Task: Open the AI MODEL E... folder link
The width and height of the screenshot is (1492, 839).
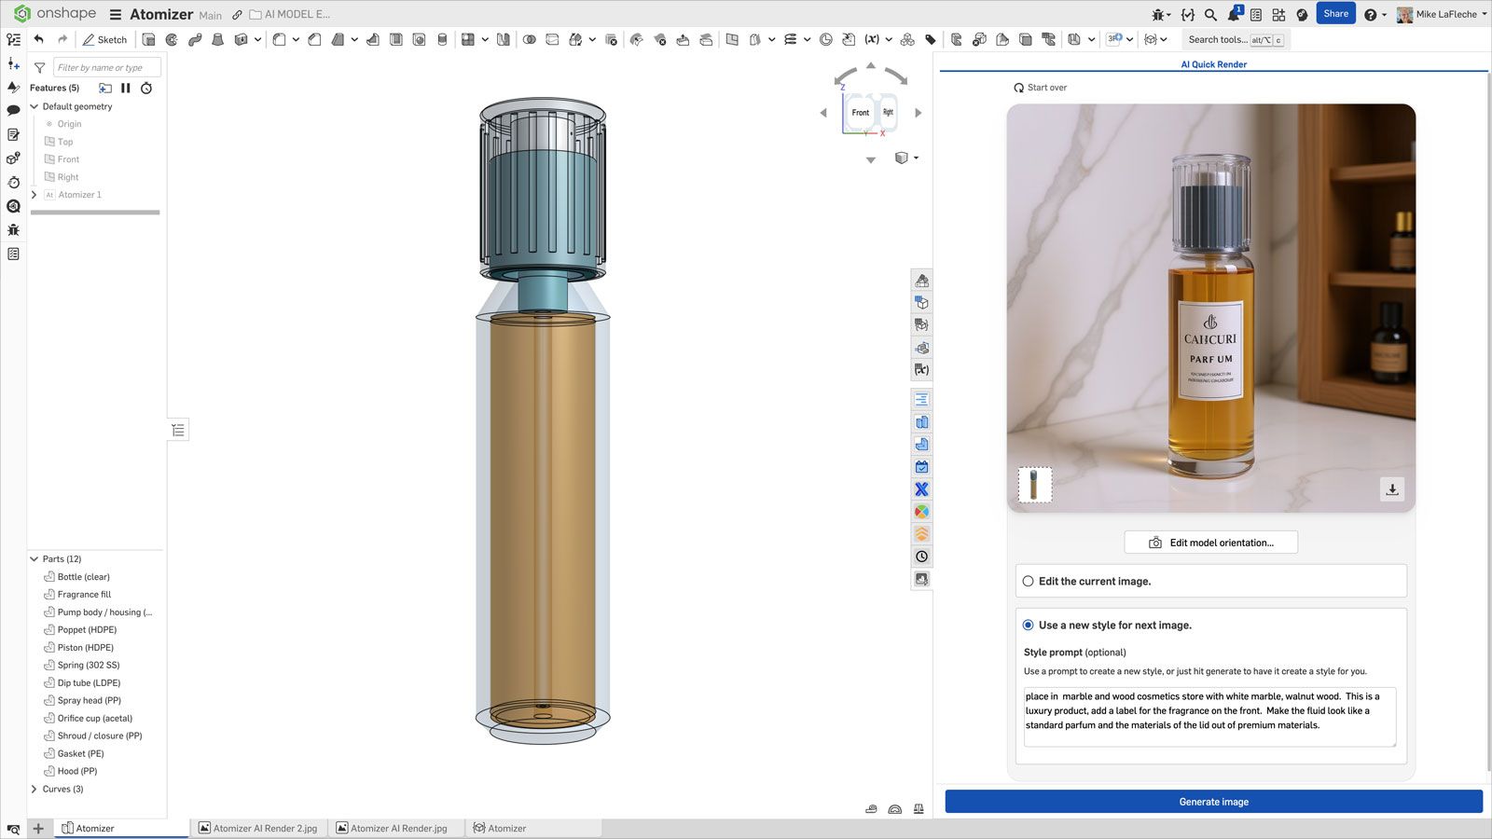Action: pos(290,15)
